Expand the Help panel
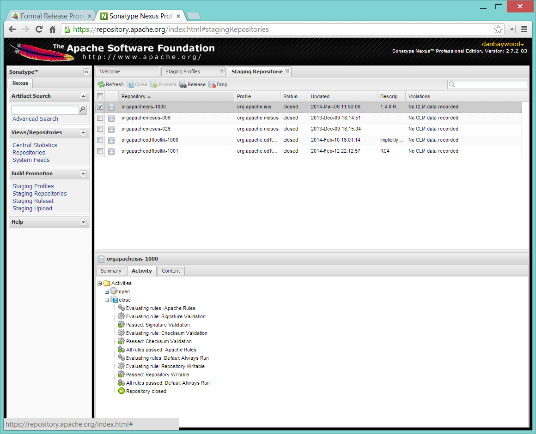Image resolution: width=536 pixels, height=434 pixels. (x=83, y=222)
